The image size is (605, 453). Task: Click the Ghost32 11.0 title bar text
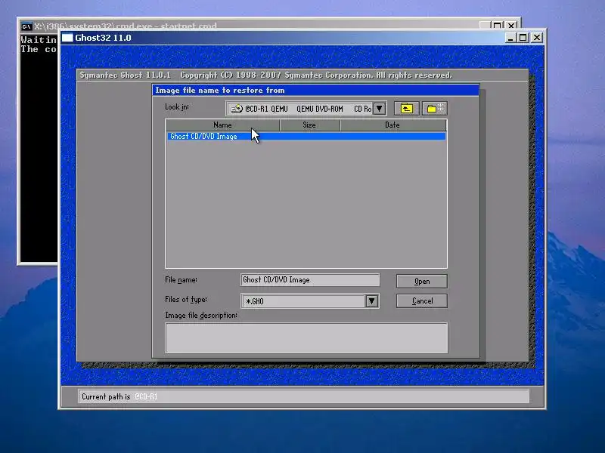103,38
